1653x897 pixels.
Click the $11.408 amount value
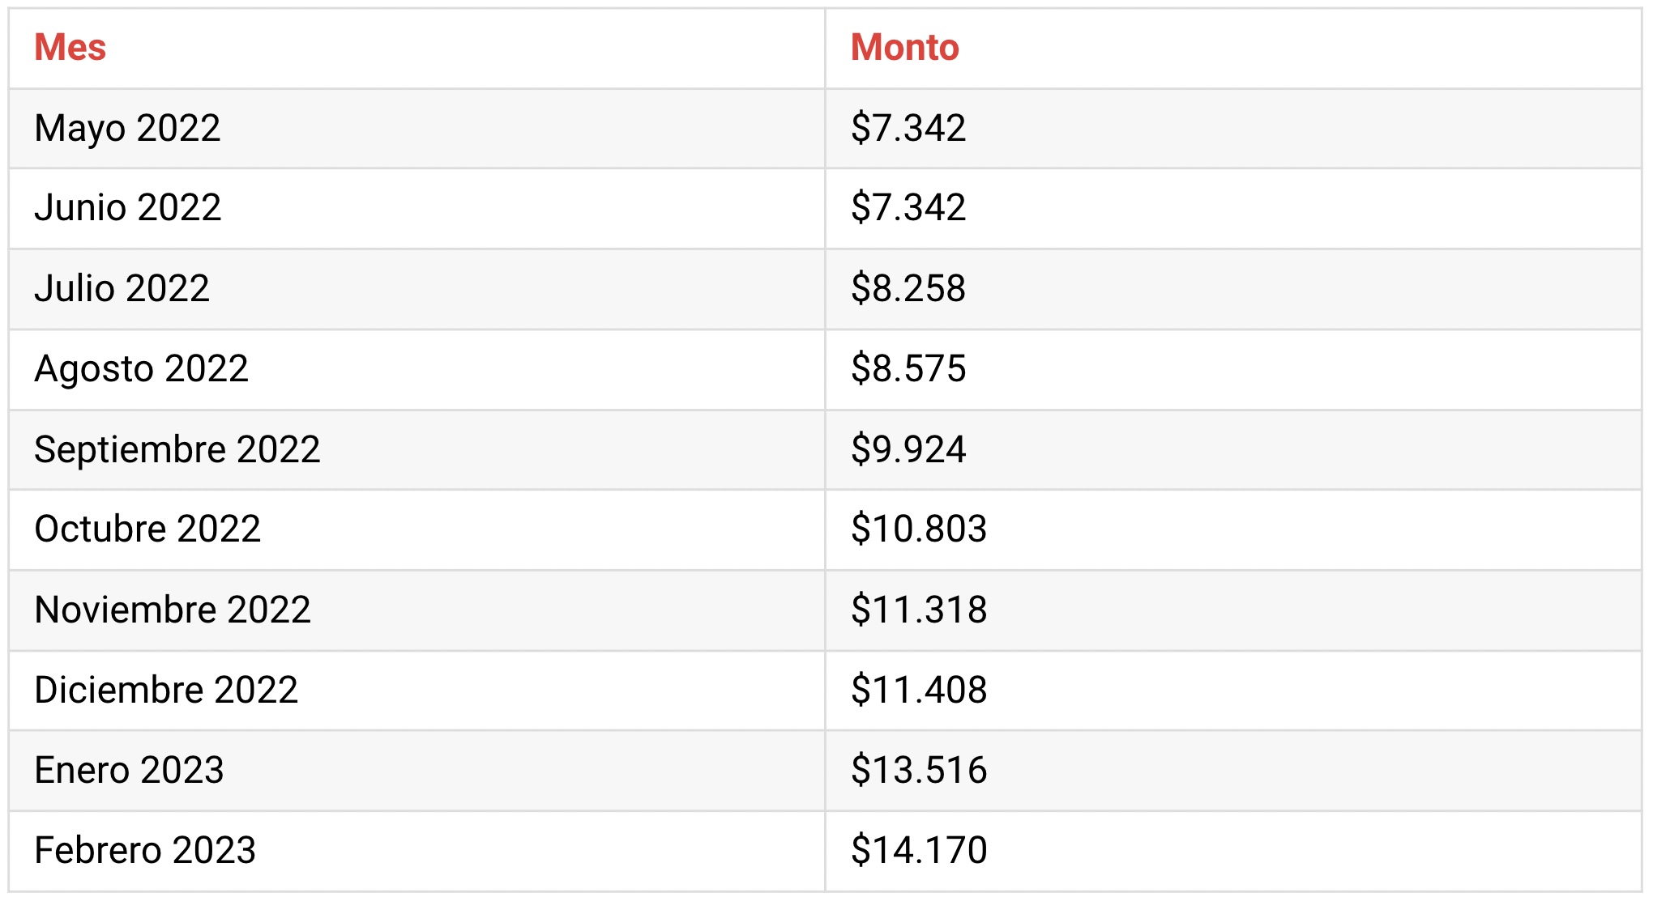click(x=919, y=691)
